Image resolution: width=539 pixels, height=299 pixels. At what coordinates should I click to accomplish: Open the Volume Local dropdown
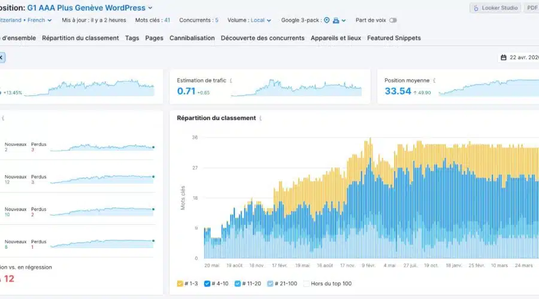261,20
